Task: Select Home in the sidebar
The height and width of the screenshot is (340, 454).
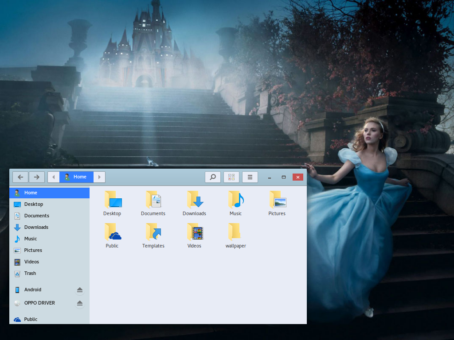Action: (50, 193)
